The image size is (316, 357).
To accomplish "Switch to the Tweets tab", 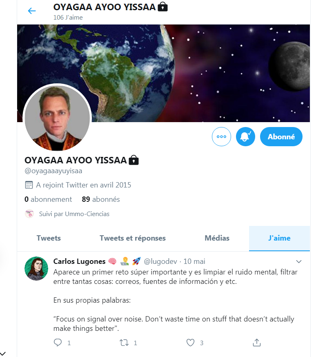I will pos(49,238).
